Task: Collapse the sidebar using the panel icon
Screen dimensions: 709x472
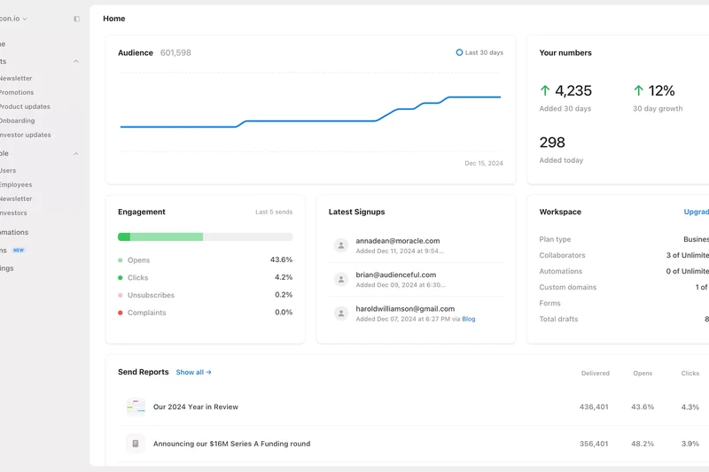Action: 76,19
